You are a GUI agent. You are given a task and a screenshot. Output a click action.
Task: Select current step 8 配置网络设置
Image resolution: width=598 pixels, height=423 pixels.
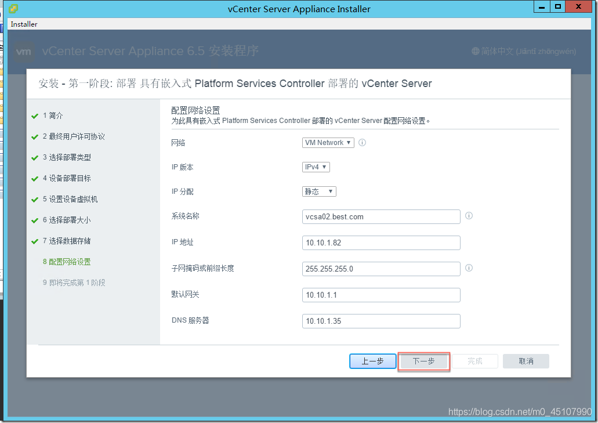pos(67,262)
